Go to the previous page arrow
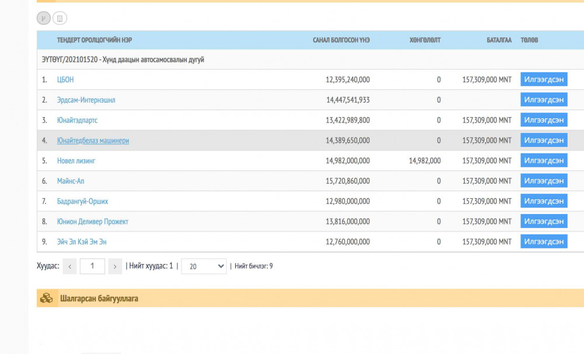Screen dimensions: 584x354 [x=69, y=267]
